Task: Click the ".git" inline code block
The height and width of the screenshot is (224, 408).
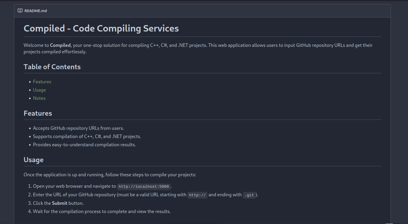Action: pyautogui.click(x=249, y=195)
